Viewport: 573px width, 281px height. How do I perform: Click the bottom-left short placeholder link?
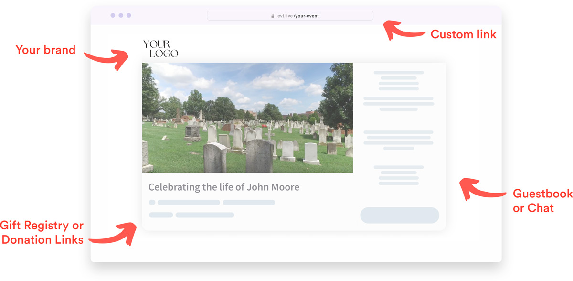161,215
